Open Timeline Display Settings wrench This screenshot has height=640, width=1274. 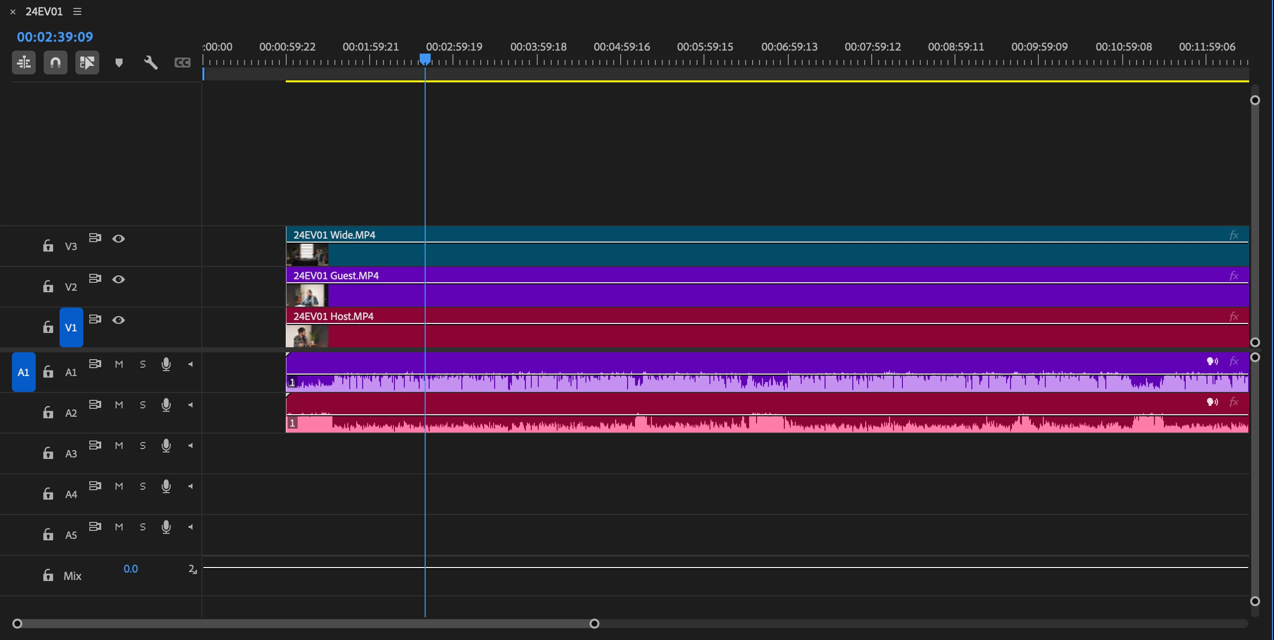tap(150, 63)
